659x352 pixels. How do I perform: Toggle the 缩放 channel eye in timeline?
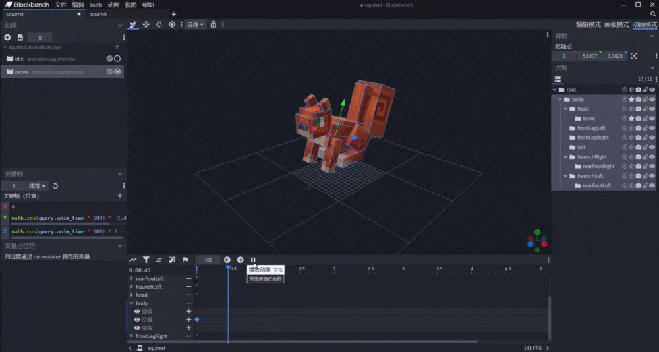pyautogui.click(x=137, y=328)
